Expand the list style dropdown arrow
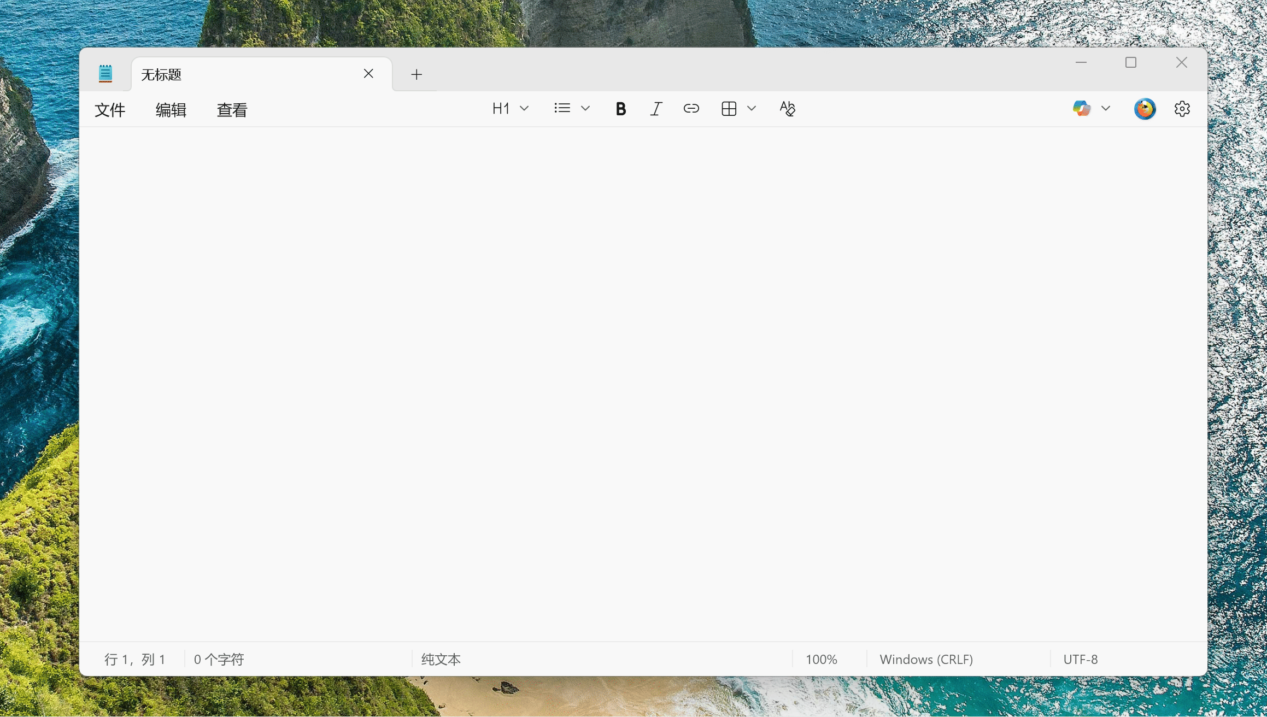The width and height of the screenshot is (1267, 717). 585,108
